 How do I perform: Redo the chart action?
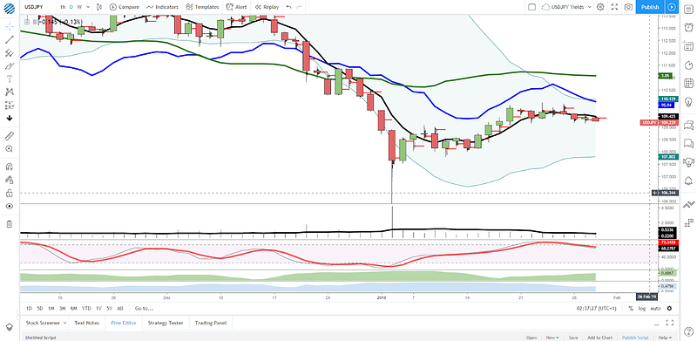coord(300,7)
